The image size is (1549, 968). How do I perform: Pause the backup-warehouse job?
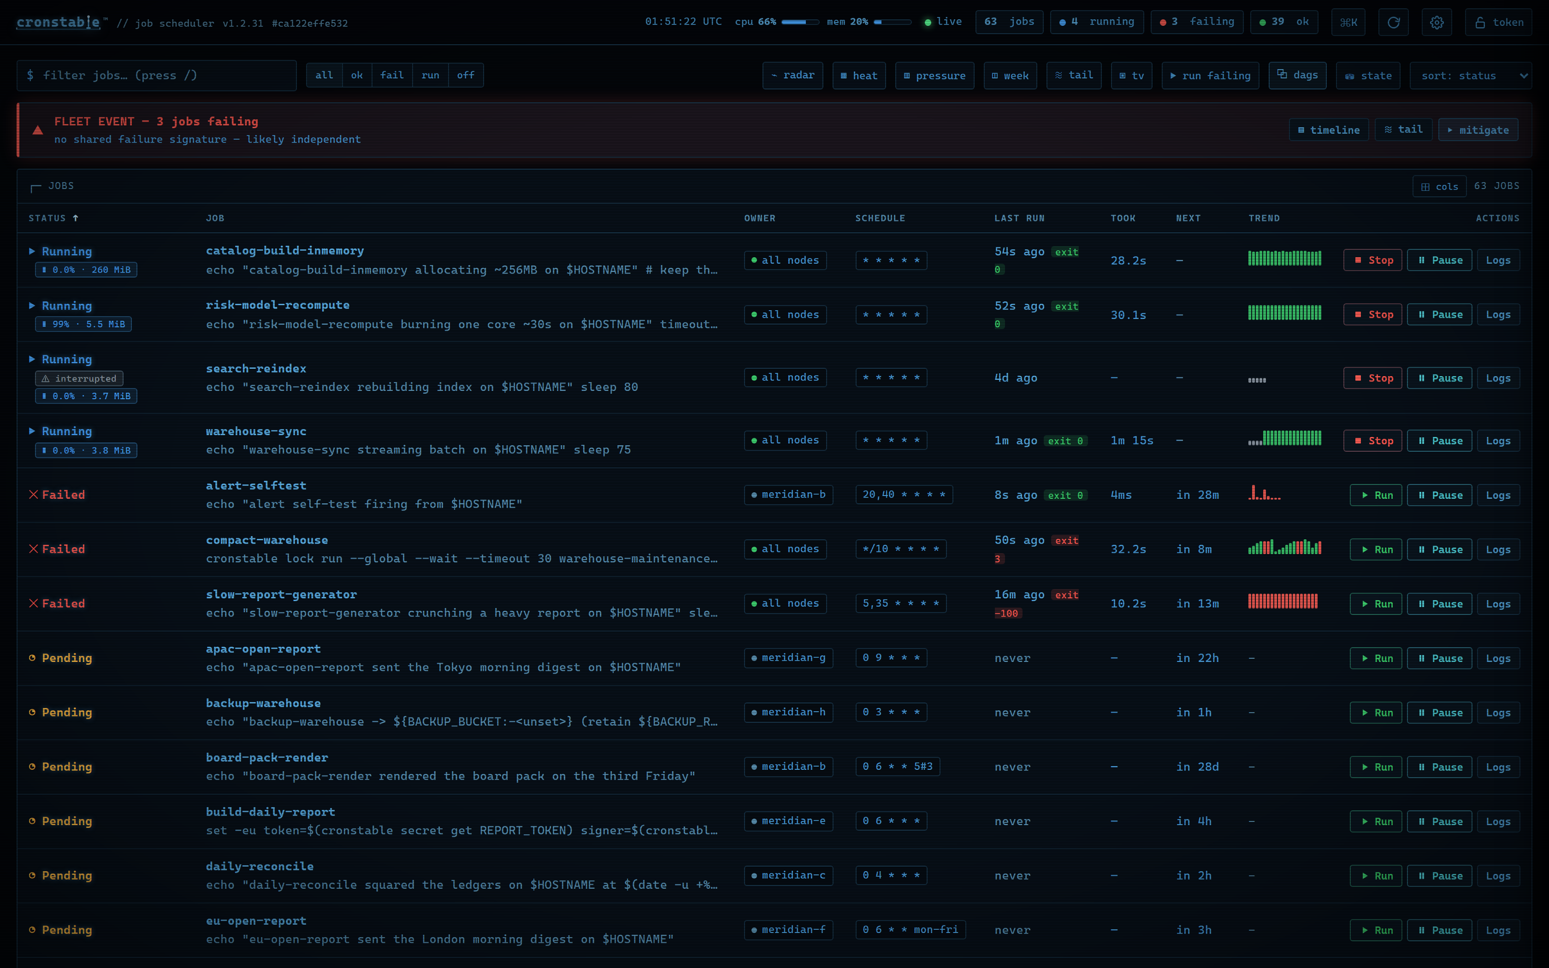pyautogui.click(x=1440, y=713)
